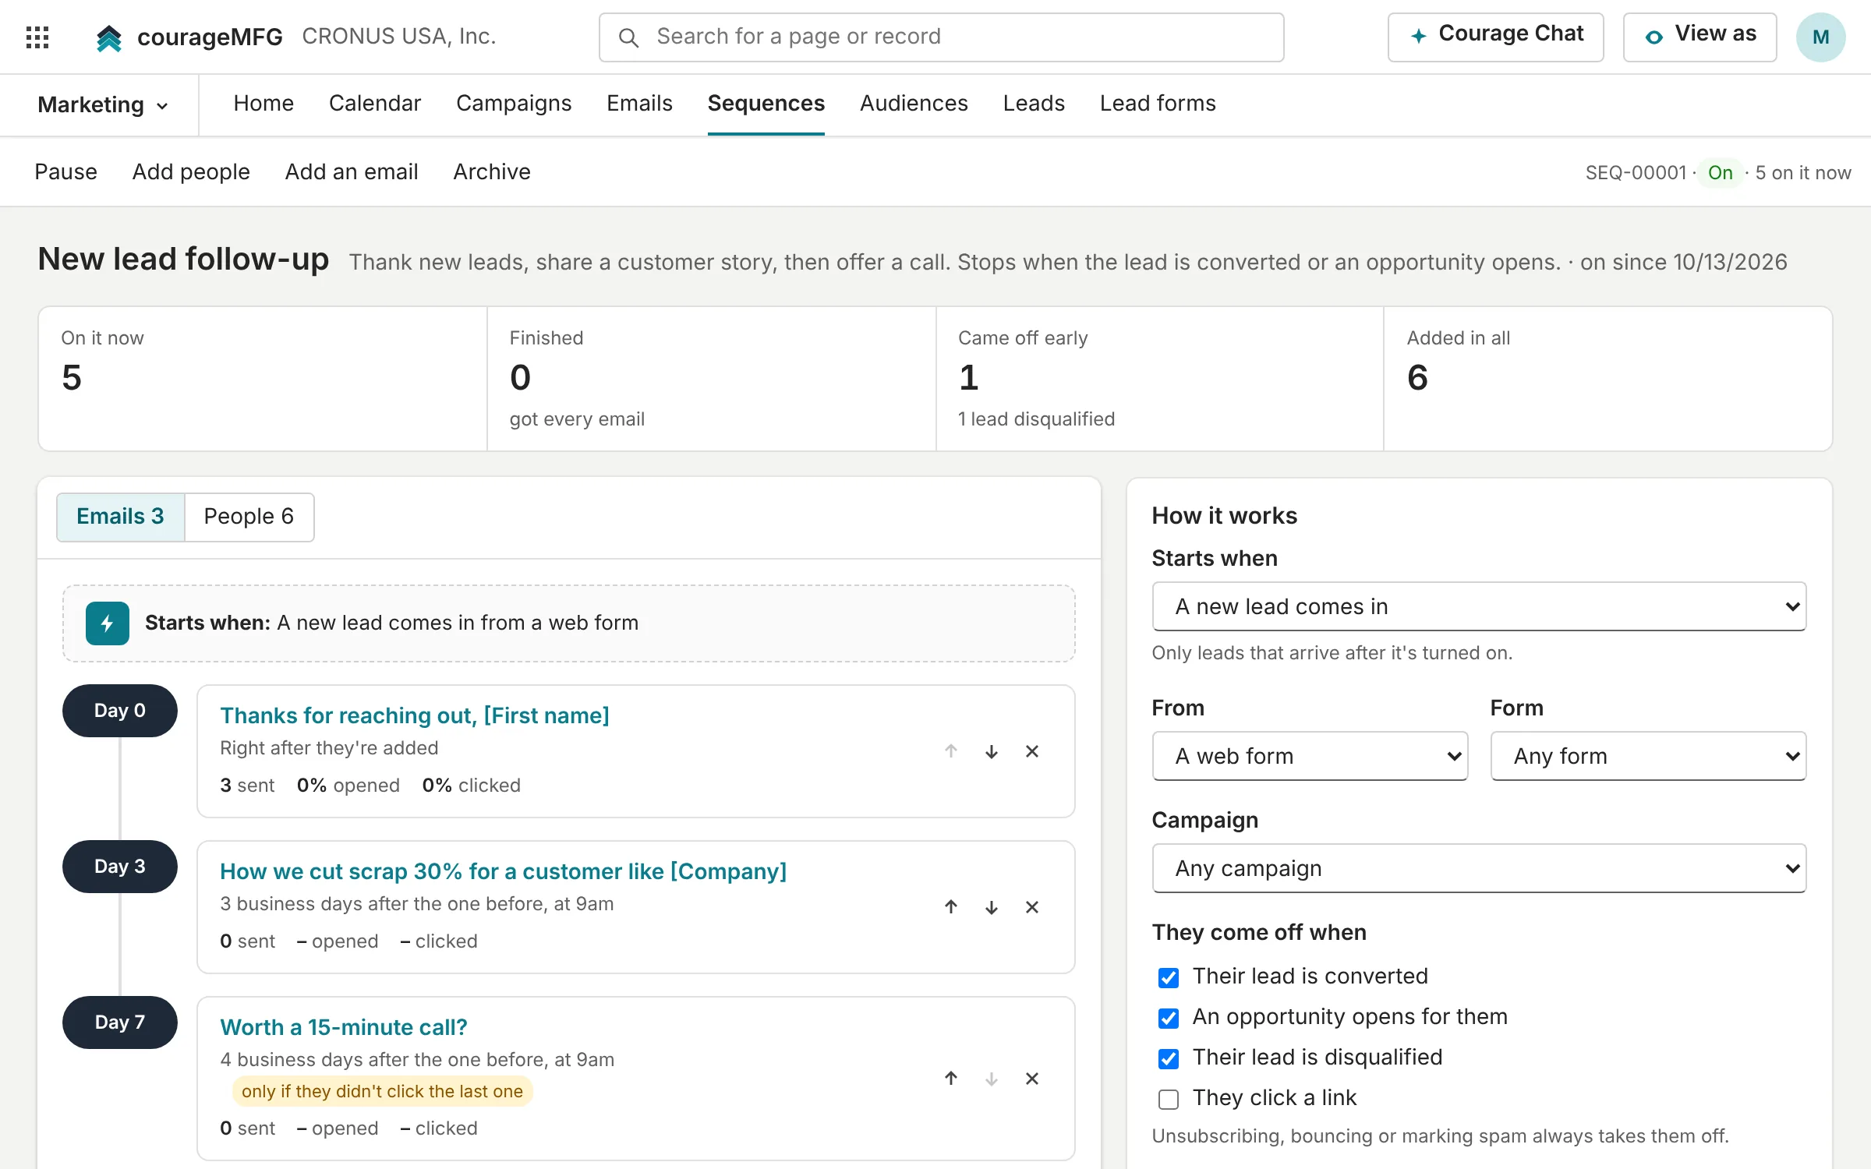The height and width of the screenshot is (1169, 1871).
Task: Switch to the People 6 tab
Action: tap(249, 517)
